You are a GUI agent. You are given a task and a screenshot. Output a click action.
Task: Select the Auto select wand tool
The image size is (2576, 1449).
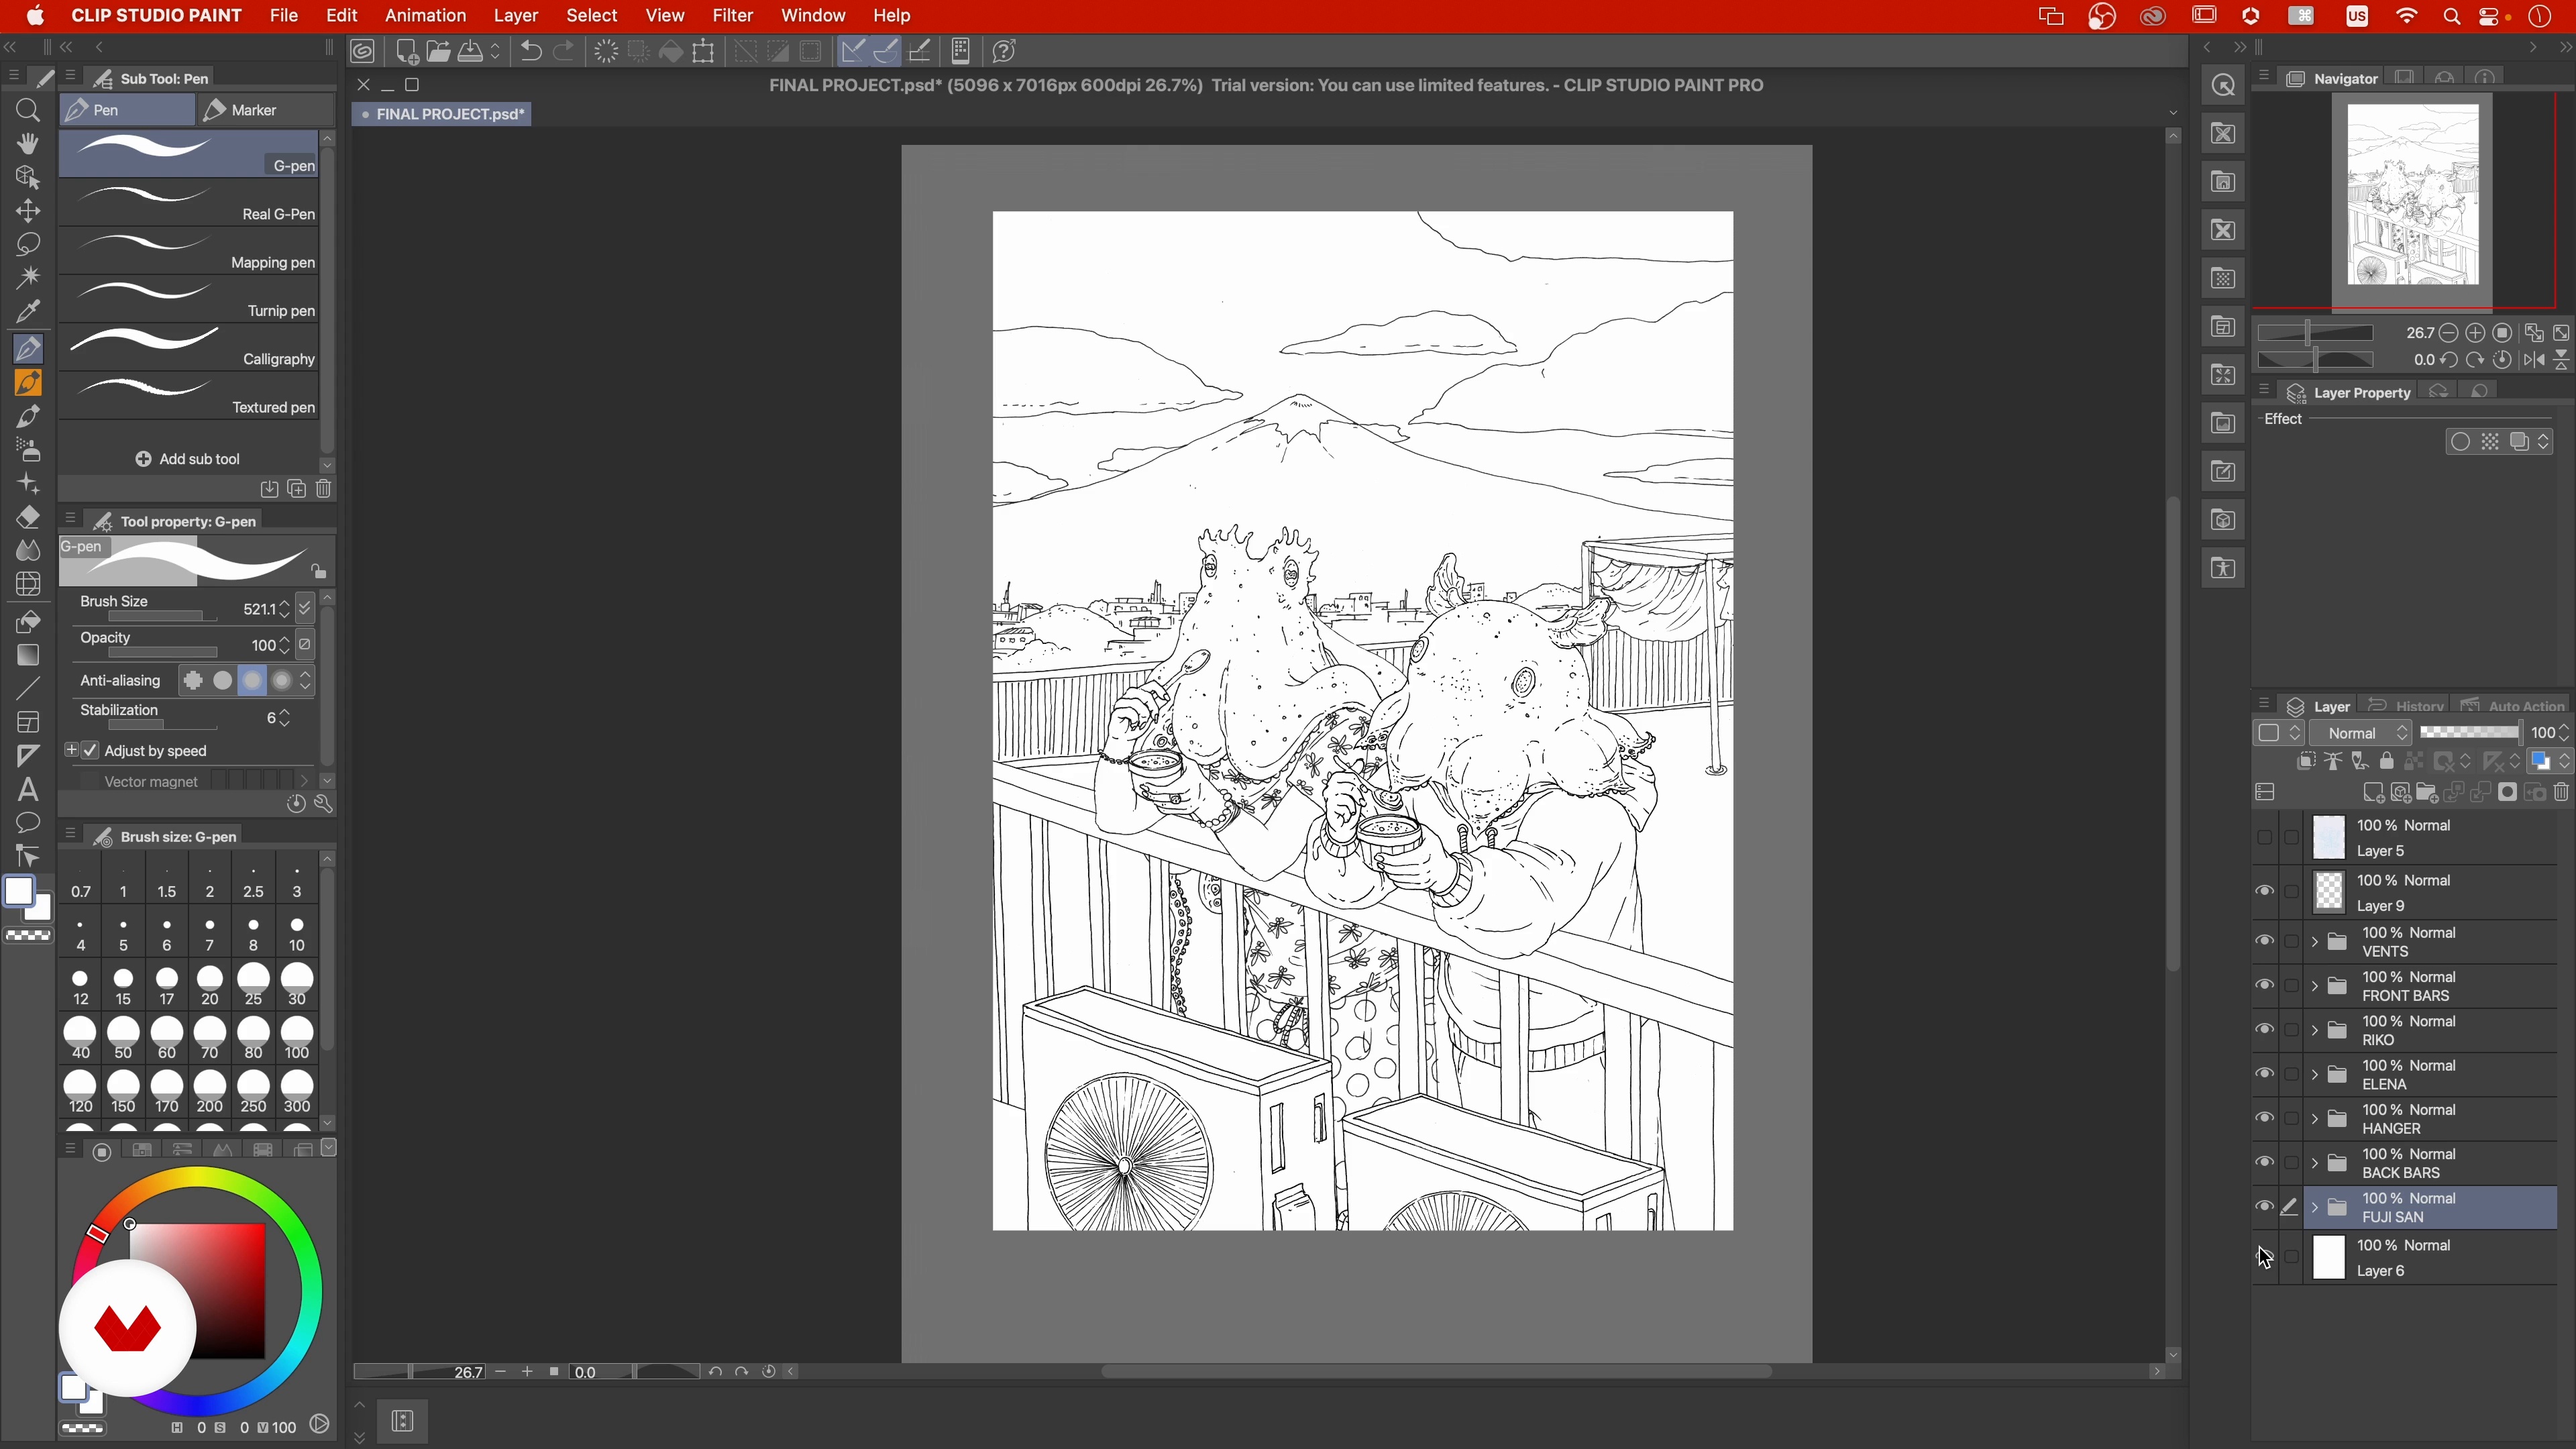[28, 277]
